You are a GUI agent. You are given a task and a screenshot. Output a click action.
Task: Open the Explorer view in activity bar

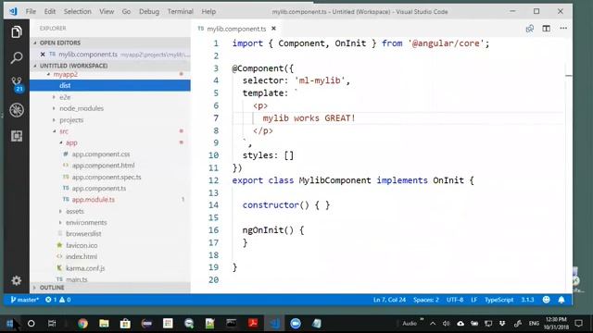pos(17,32)
